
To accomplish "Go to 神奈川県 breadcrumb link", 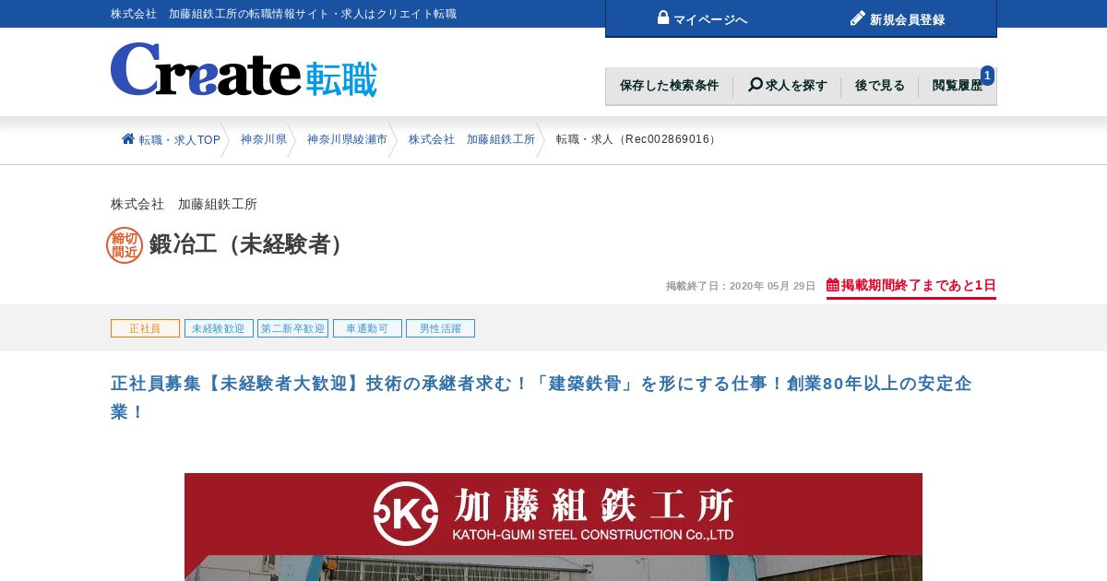I will pos(264,139).
